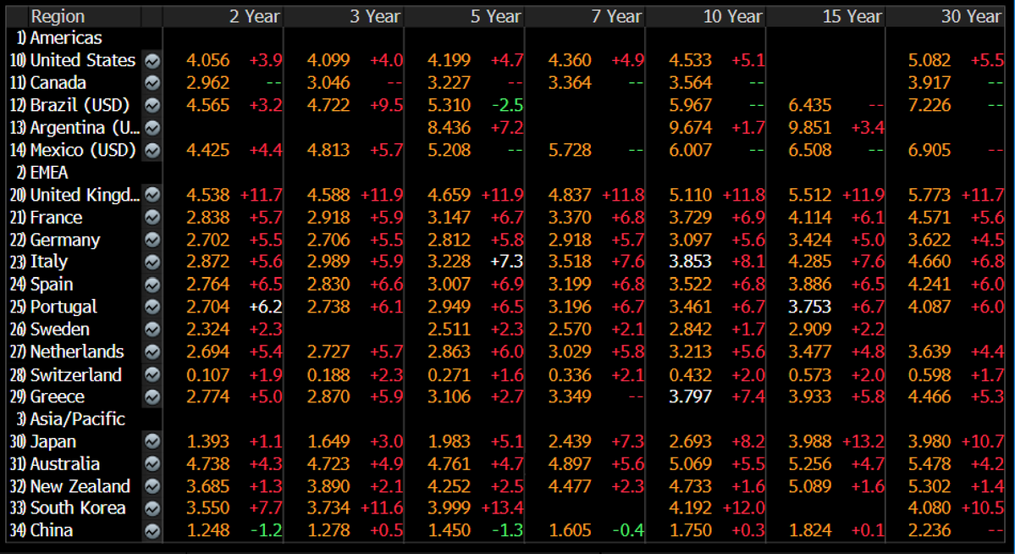Select the Canada row label

pos(58,83)
